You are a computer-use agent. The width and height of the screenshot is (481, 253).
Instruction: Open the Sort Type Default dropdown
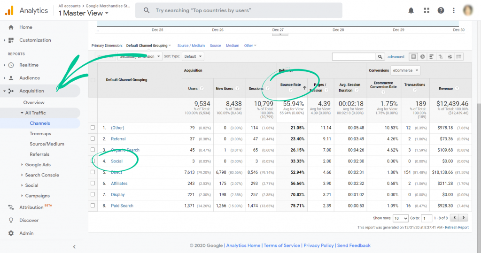pos(193,56)
